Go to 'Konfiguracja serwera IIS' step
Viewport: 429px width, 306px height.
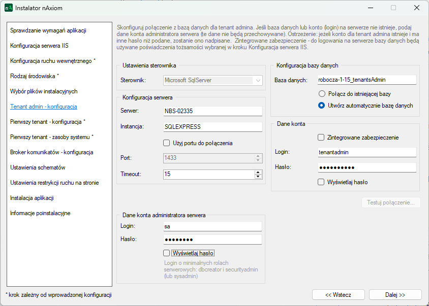pos(39,46)
